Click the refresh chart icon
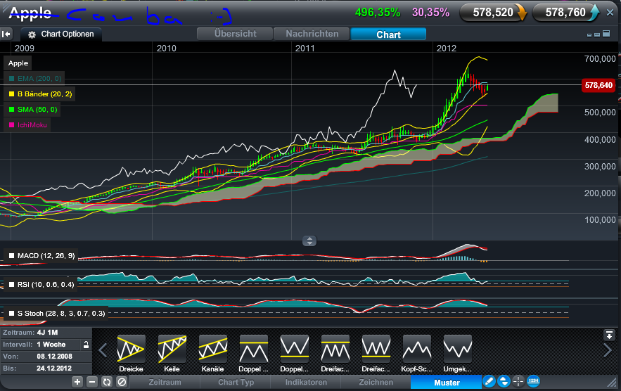The height and width of the screenshot is (391, 621). 107,382
